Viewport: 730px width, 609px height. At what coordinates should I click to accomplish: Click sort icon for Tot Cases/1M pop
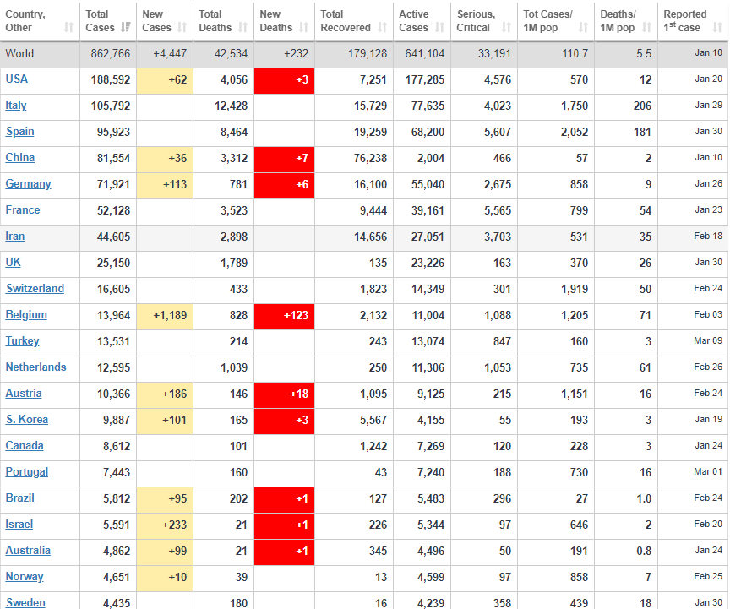[583, 28]
